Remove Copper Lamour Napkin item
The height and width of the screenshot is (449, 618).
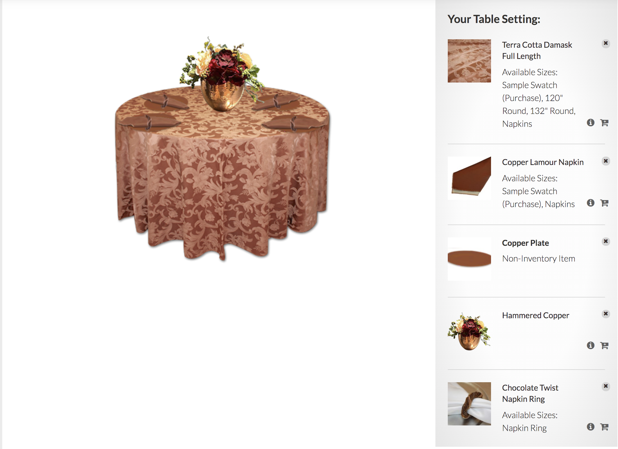606,161
